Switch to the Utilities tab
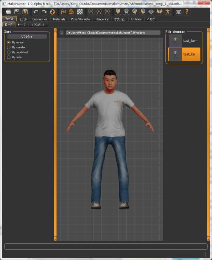The image size is (212, 260). pyautogui.click(x=136, y=19)
